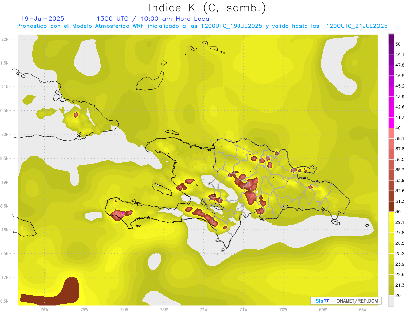Click the legend value "31.3"

[400, 201]
